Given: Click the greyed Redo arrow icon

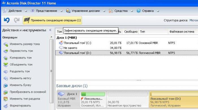Looking at the screenshot, I should tap(16, 20).
